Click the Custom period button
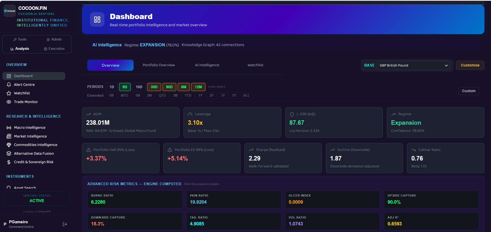Viewport: 491px width, 232px height. (x=469, y=91)
